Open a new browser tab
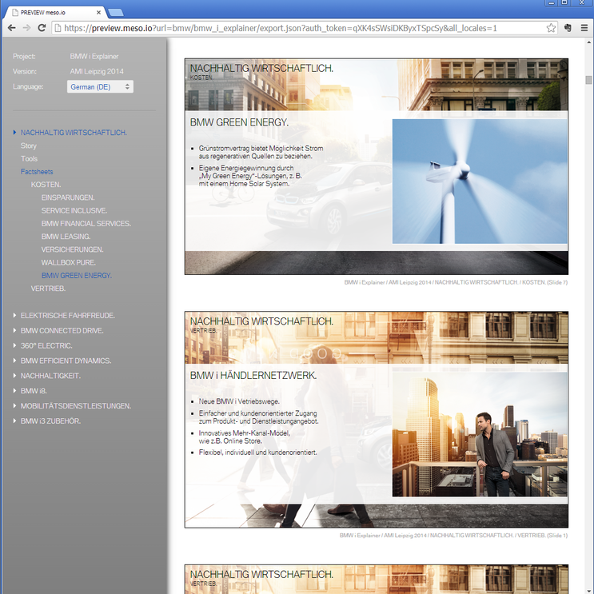The image size is (594, 594). pyautogui.click(x=115, y=11)
